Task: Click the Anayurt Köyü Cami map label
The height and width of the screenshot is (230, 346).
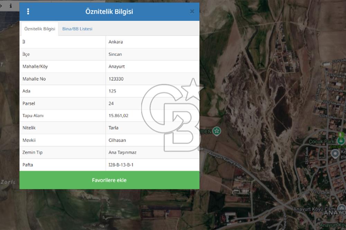Action: (315, 209)
